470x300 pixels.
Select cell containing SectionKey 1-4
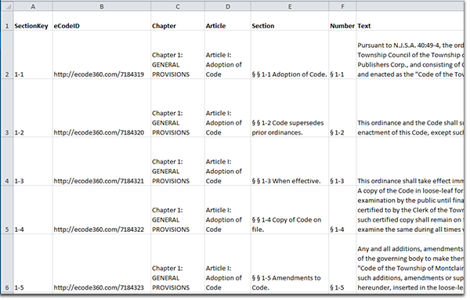click(x=33, y=210)
